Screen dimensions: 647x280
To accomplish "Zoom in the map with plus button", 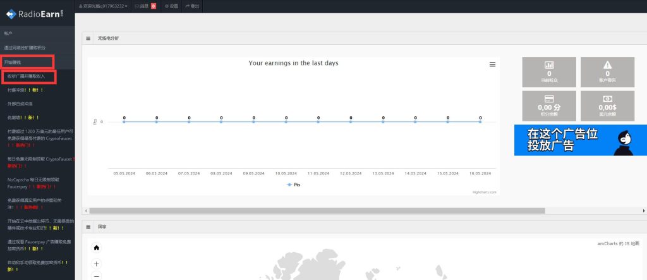I will tap(97, 264).
